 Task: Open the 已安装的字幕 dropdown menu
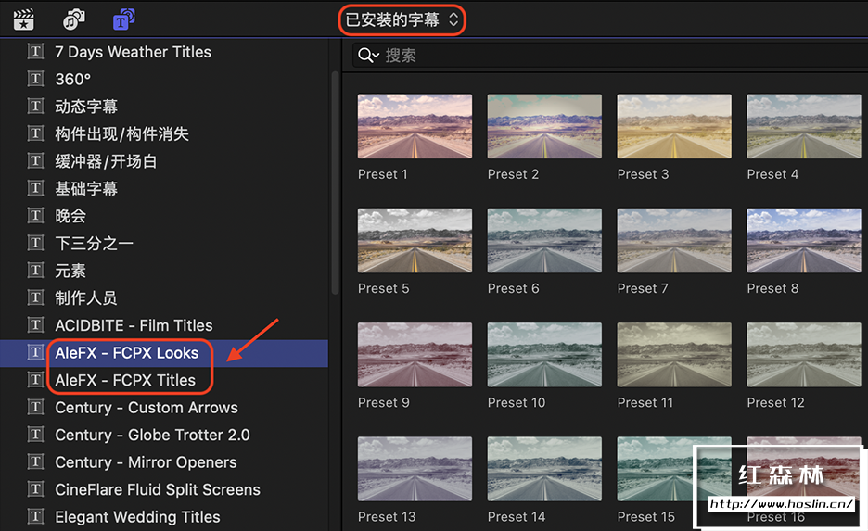402,19
